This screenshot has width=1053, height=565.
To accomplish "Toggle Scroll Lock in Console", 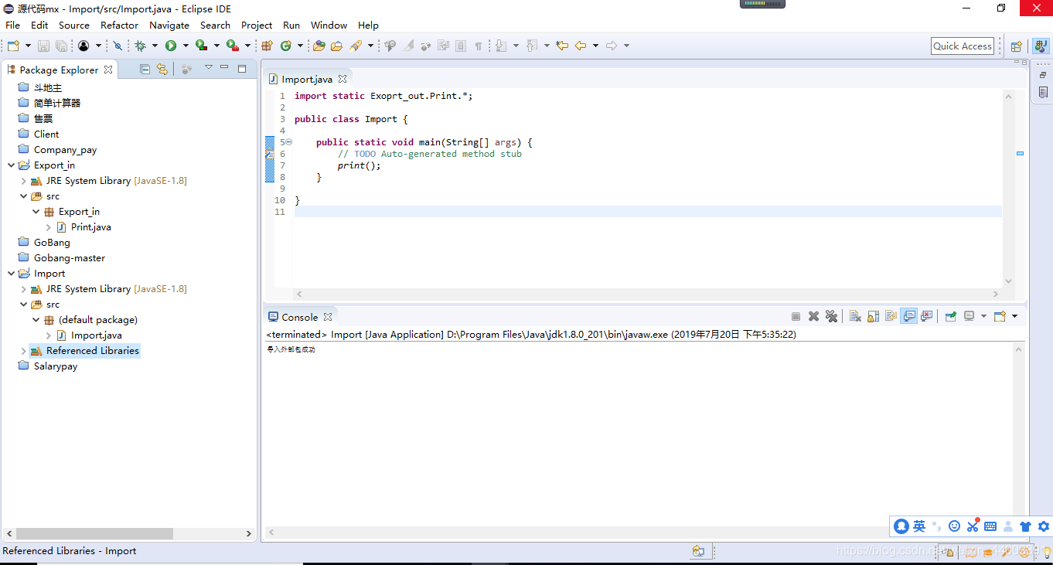I will [x=873, y=316].
